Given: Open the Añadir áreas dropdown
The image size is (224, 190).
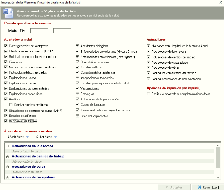Looking at the screenshot, I should [17, 137].
